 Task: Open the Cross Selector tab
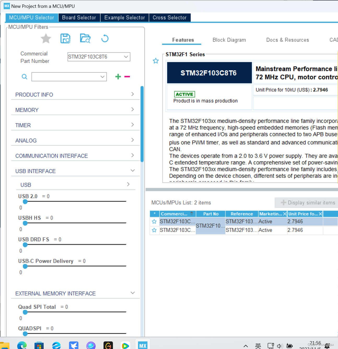[170, 18]
